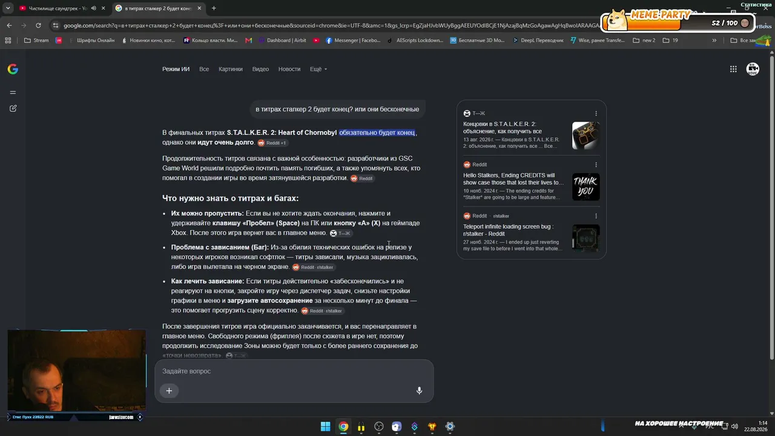Image resolution: width=775 pixels, height=436 pixels.
Task: Switch to the 'Все' search tab
Action: click(204, 69)
